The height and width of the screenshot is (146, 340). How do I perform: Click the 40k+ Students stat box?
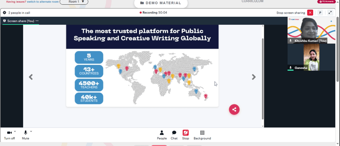coord(89,98)
